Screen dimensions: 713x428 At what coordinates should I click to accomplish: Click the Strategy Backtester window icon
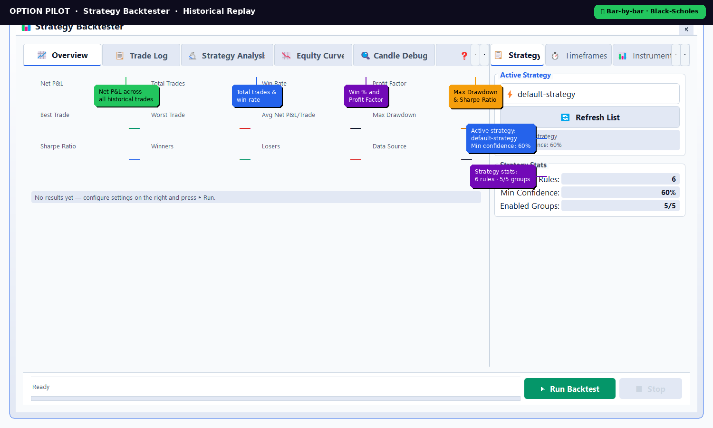(26, 28)
